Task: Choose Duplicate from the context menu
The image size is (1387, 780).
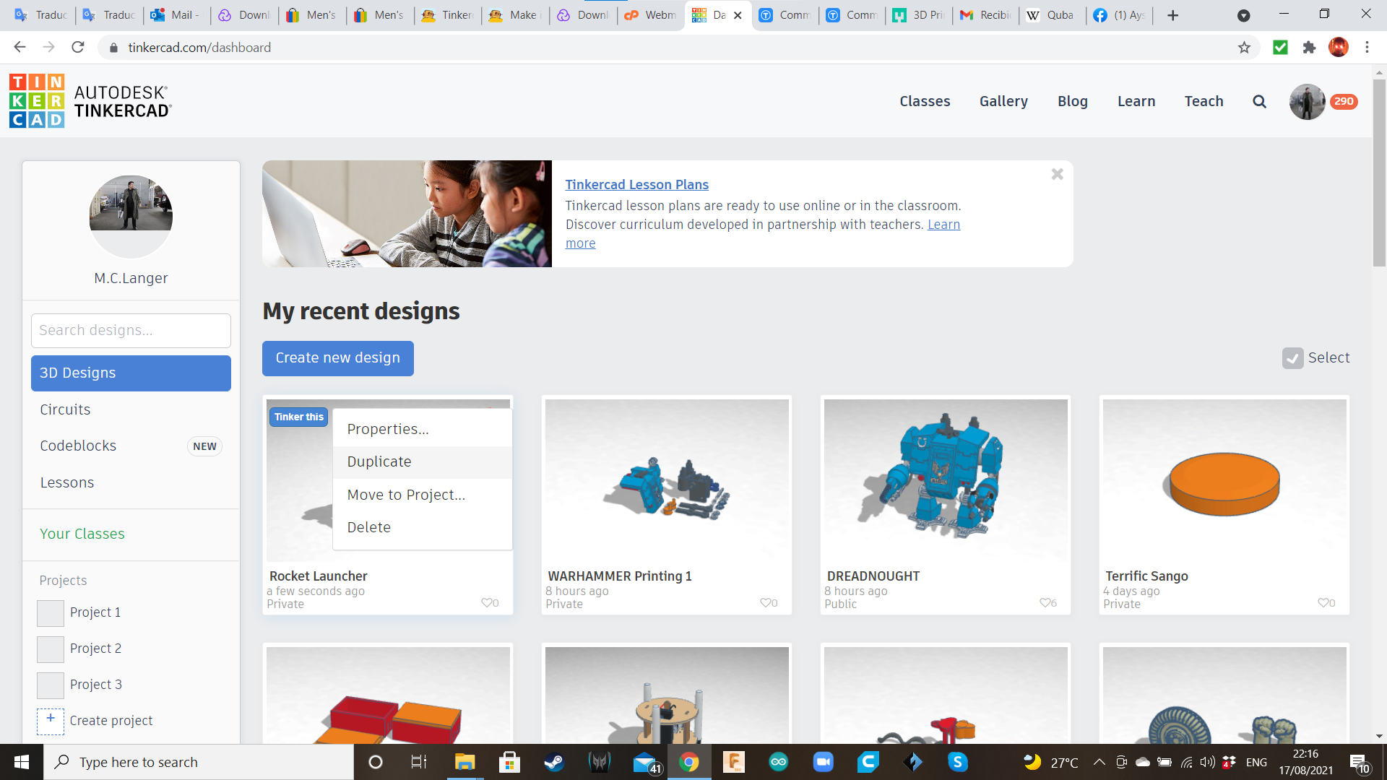Action: (379, 461)
